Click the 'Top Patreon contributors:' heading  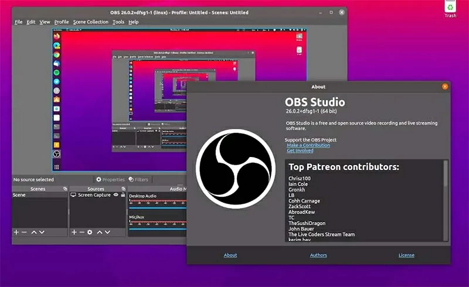(344, 166)
